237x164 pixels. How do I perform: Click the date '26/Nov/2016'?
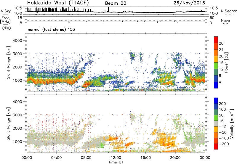click(x=189, y=3)
